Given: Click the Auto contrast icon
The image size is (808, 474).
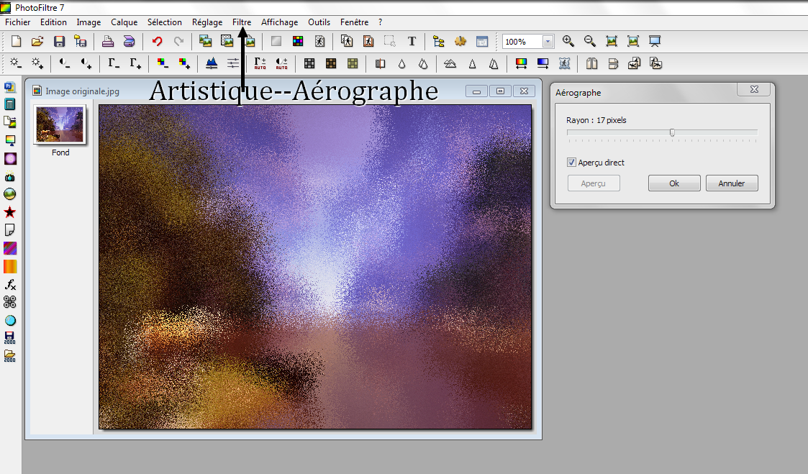Looking at the screenshot, I should point(281,64).
